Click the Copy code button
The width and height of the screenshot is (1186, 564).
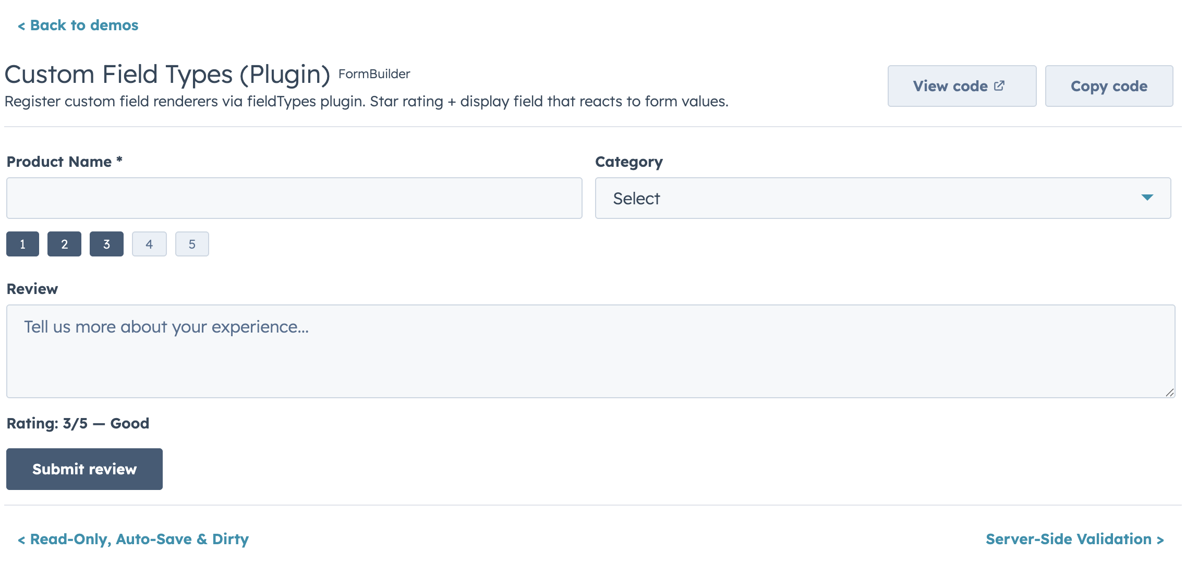(x=1109, y=85)
